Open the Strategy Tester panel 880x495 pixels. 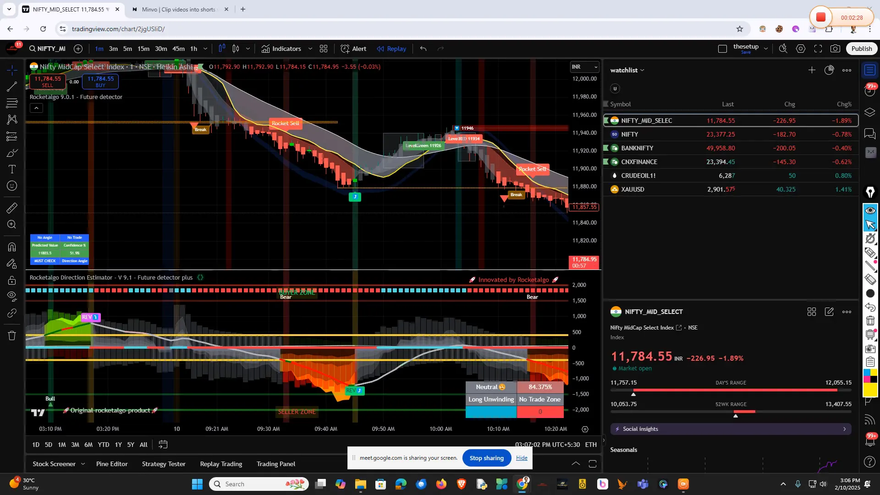(x=163, y=464)
